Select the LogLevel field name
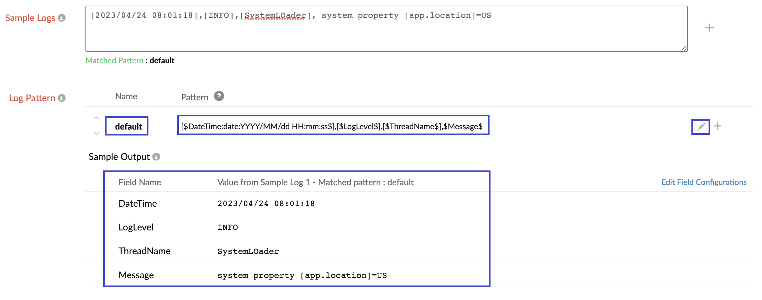This screenshot has height=300, width=762. pyautogui.click(x=136, y=227)
